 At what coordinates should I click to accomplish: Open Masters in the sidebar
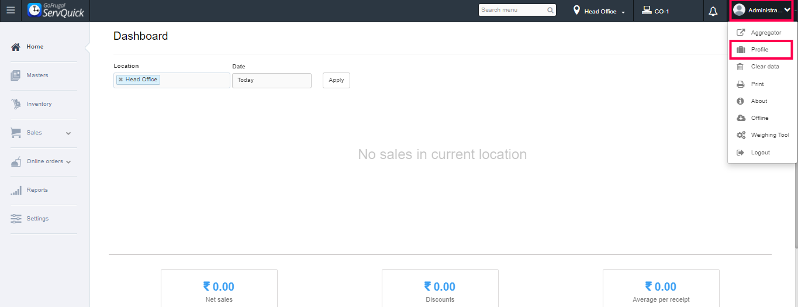(x=37, y=75)
